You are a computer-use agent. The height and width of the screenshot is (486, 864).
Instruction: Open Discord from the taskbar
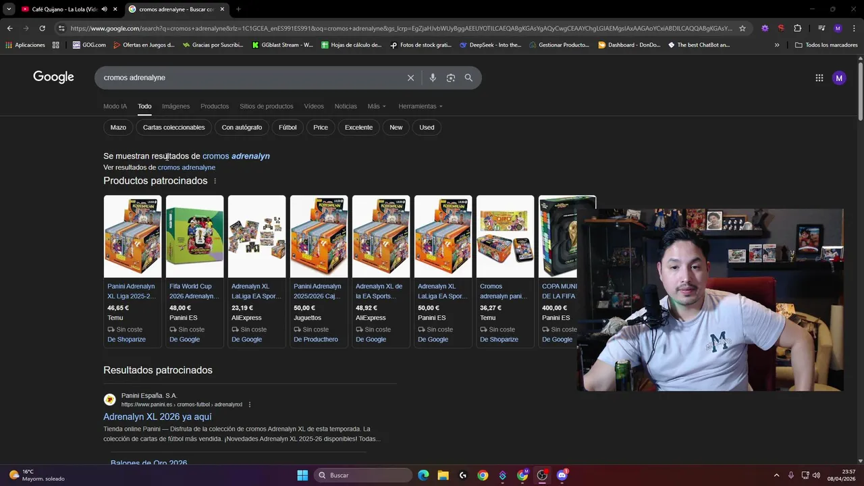pos(562,475)
